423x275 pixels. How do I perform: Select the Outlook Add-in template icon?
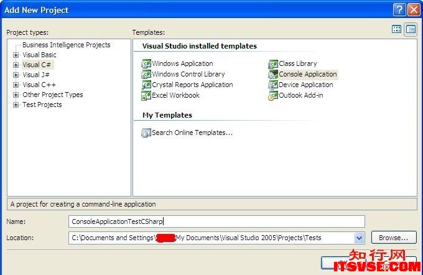pyautogui.click(x=273, y=95)
